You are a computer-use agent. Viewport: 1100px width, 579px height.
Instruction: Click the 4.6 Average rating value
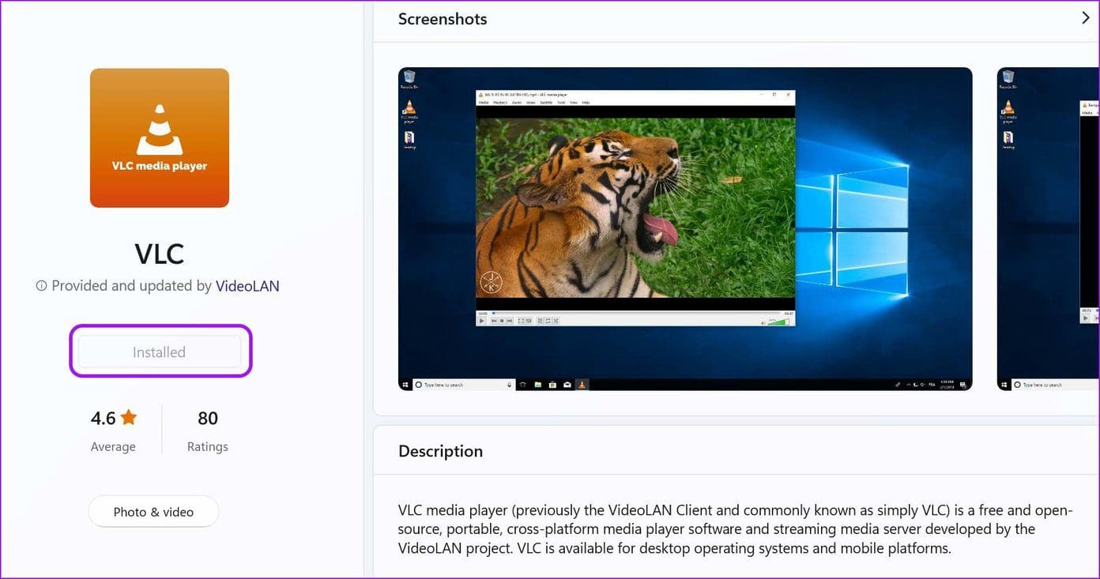pos(104,419)
